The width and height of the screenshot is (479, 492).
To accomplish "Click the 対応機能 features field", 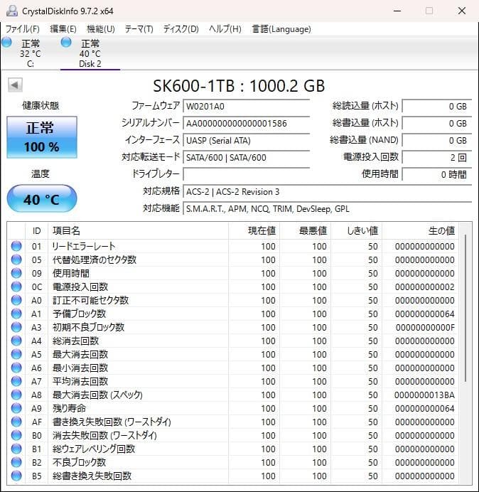I will click(327, 208).
